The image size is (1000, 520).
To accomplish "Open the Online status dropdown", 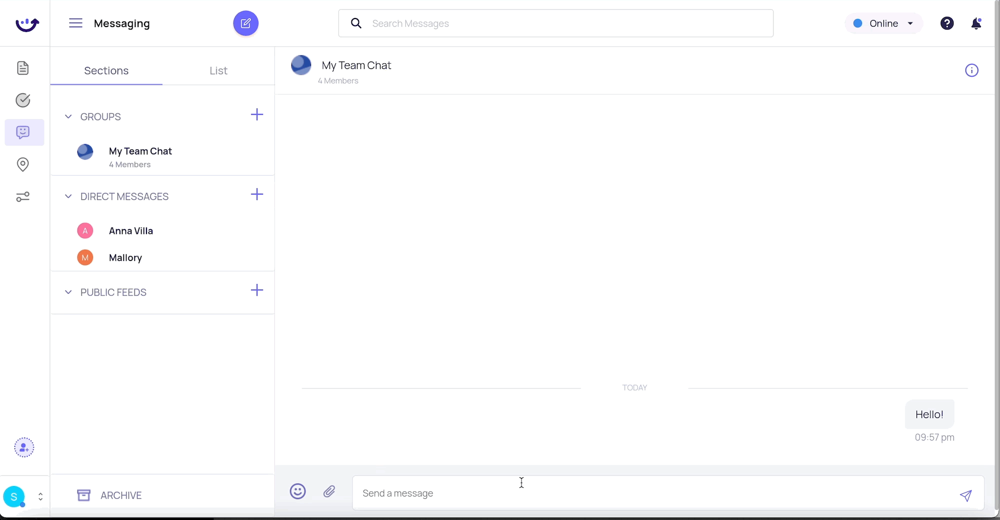I will [x=883, y=23].
